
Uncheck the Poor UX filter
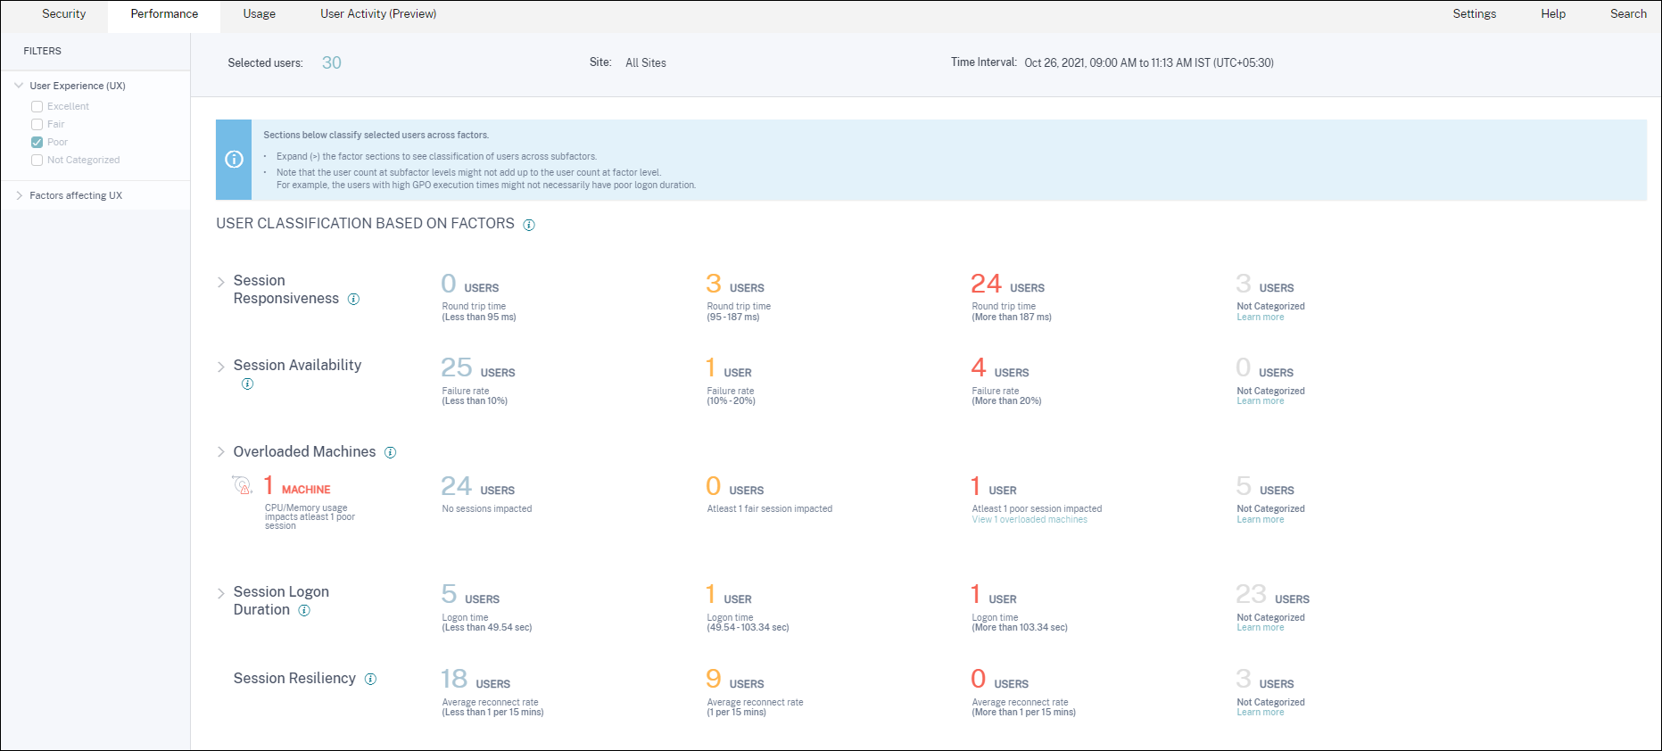37,143
